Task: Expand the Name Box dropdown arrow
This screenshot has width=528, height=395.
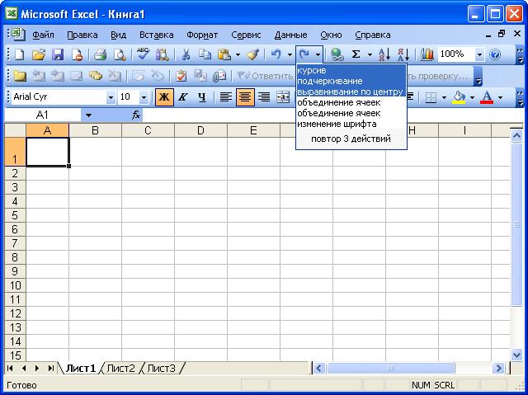Action: coord(88,115)
